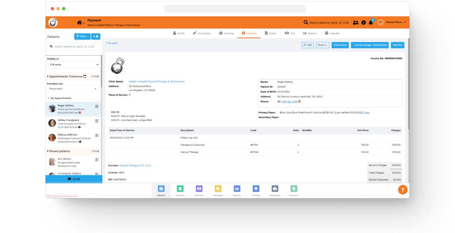This screenshot has width=455, height=233.
Task: Click the Manual Therapy description cell
Action: 189,152
